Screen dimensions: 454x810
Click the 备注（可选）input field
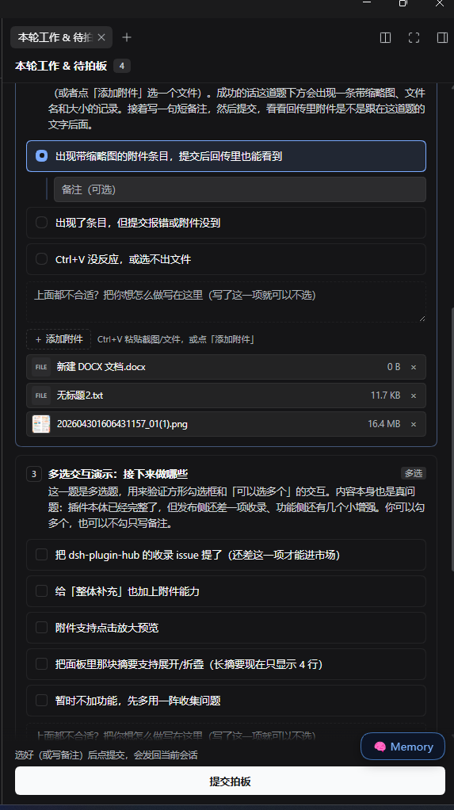coord(239,189)
